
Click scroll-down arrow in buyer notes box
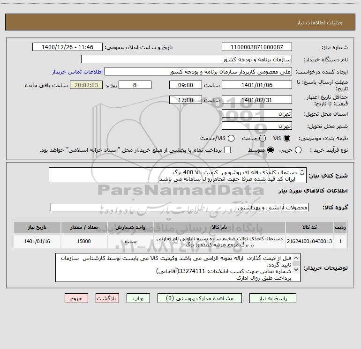coord(296,270)
